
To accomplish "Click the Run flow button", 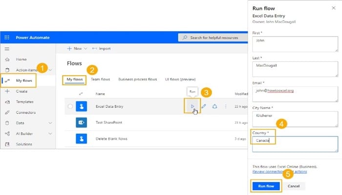I will 266,186.
